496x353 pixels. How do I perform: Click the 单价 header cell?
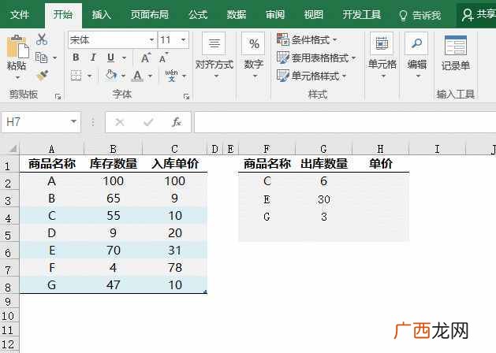pos(381,164)
